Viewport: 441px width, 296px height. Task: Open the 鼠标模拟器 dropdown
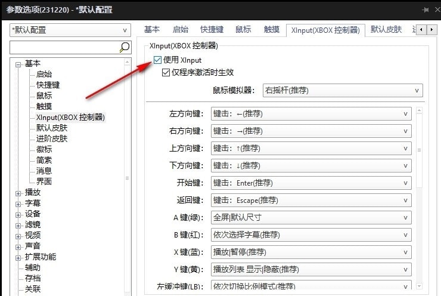343,90
